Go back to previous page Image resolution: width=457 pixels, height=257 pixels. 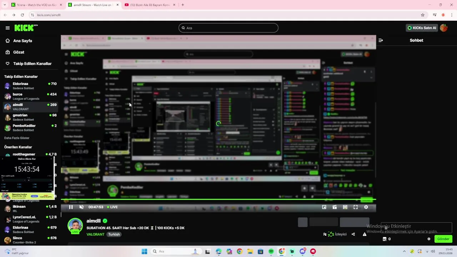5,15
